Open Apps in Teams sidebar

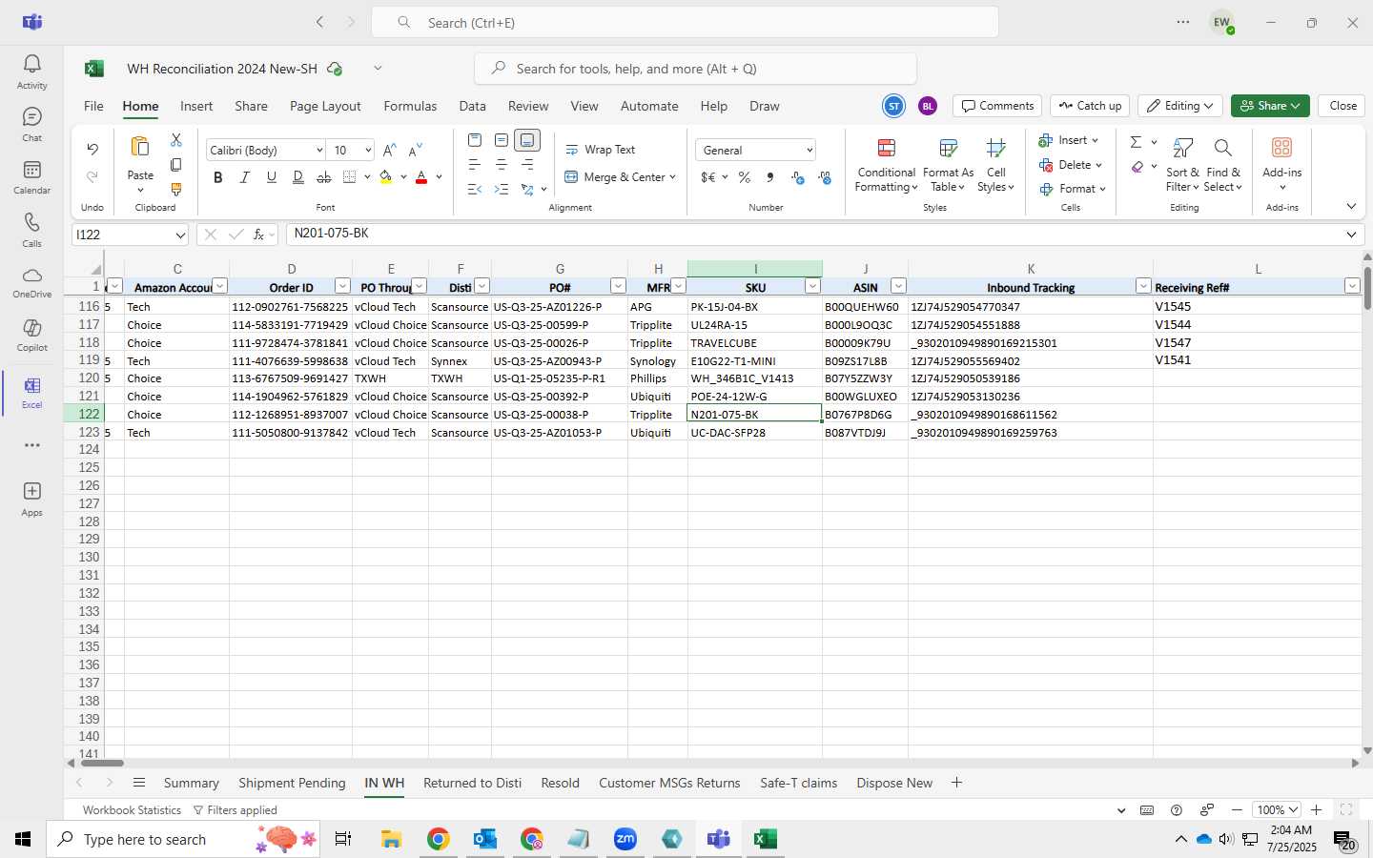pyautogui.click(x=31, y=499)
